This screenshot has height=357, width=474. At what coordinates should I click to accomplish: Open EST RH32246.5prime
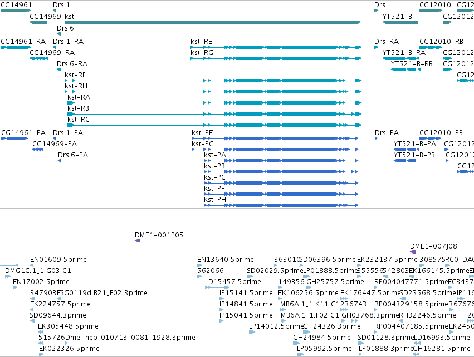(428, 315)
